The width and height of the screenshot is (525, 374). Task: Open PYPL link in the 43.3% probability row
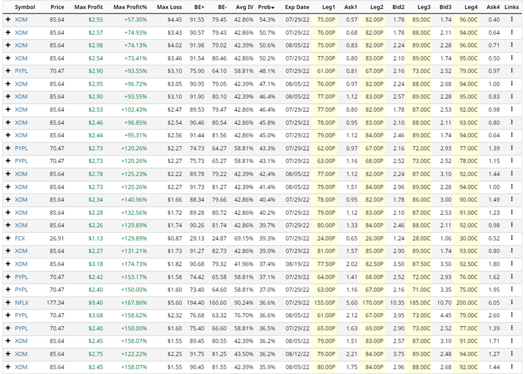21,148
